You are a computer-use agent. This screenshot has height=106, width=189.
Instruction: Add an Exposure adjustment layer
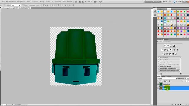tap(174, 46)
